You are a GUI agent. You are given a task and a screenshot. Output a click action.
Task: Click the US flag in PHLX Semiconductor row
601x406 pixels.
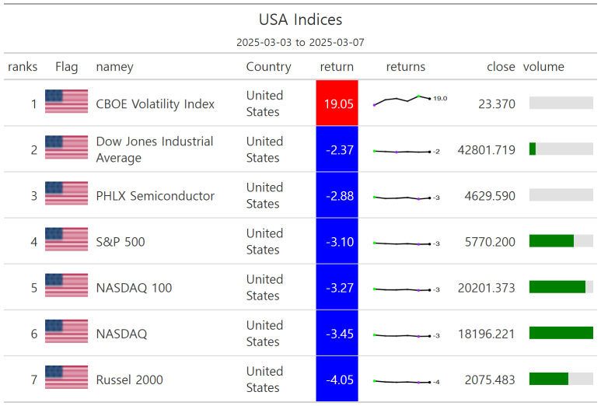(x=66, y=193)
